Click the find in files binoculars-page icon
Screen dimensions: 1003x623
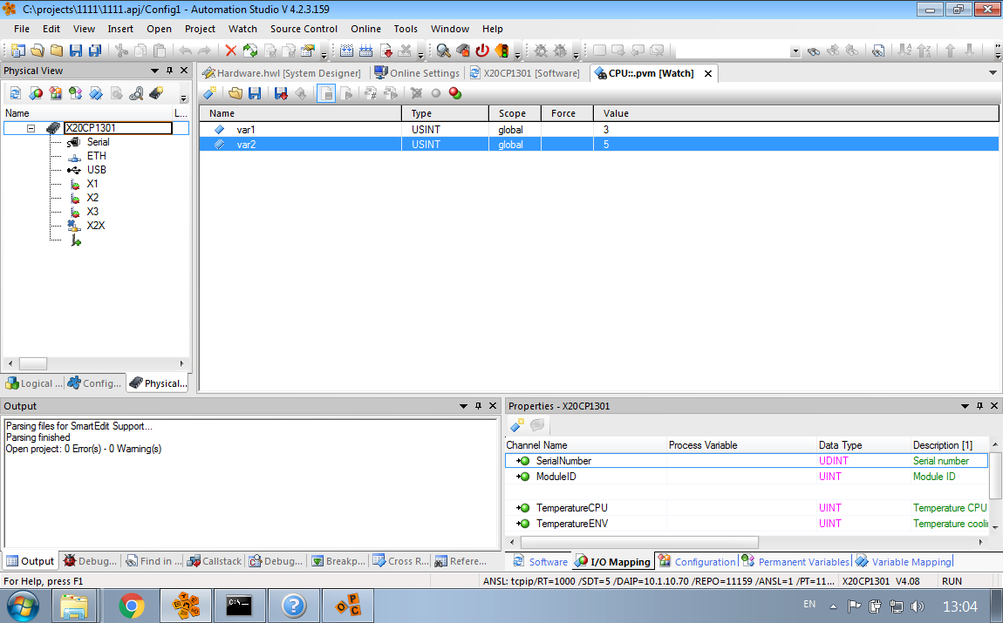coord(878,51)
